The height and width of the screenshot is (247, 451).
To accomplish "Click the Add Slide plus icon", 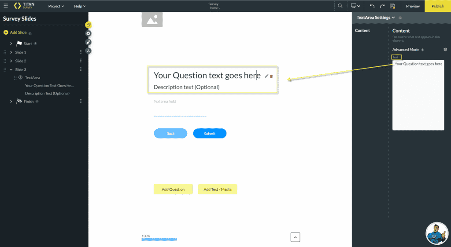I will pyautogui.click(x=6, y=33).
